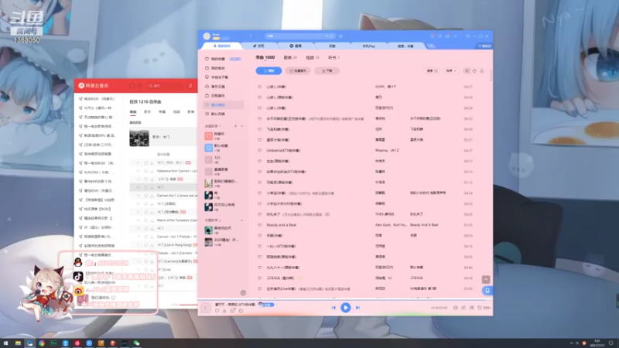Screen dimensions: 619x348
Task: Switch to mini mode via title bar icon
Action: click(x=468, y=36)
